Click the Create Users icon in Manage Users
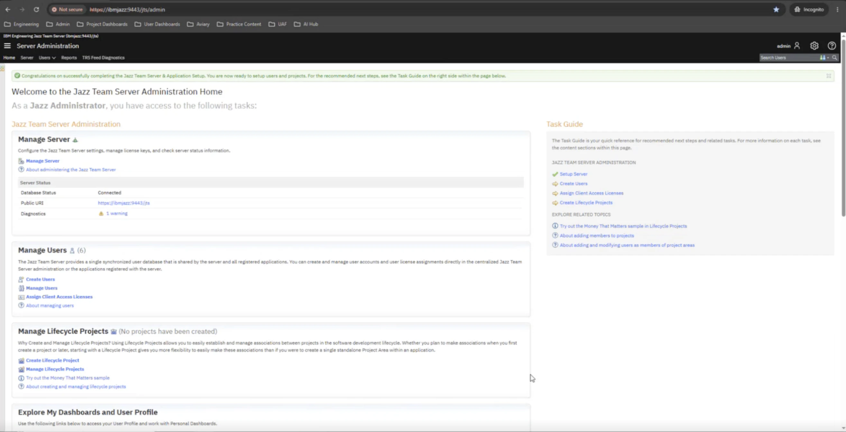The height and width of the screenshot is (432, 846). pyautogui.click(x=21, y=279)
